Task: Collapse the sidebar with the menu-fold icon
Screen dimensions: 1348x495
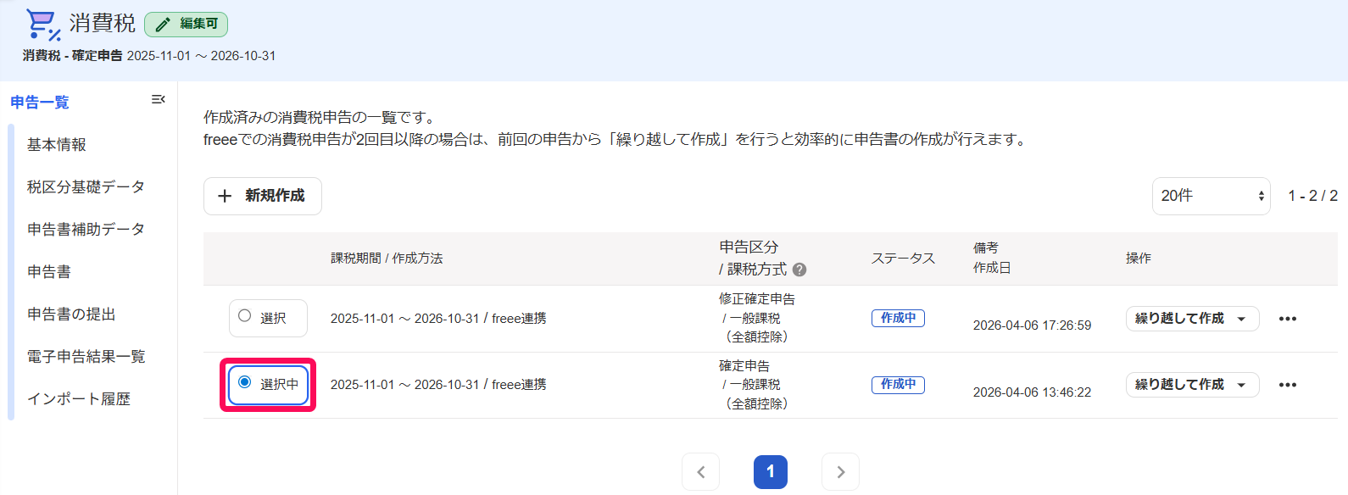Action: 158,100
